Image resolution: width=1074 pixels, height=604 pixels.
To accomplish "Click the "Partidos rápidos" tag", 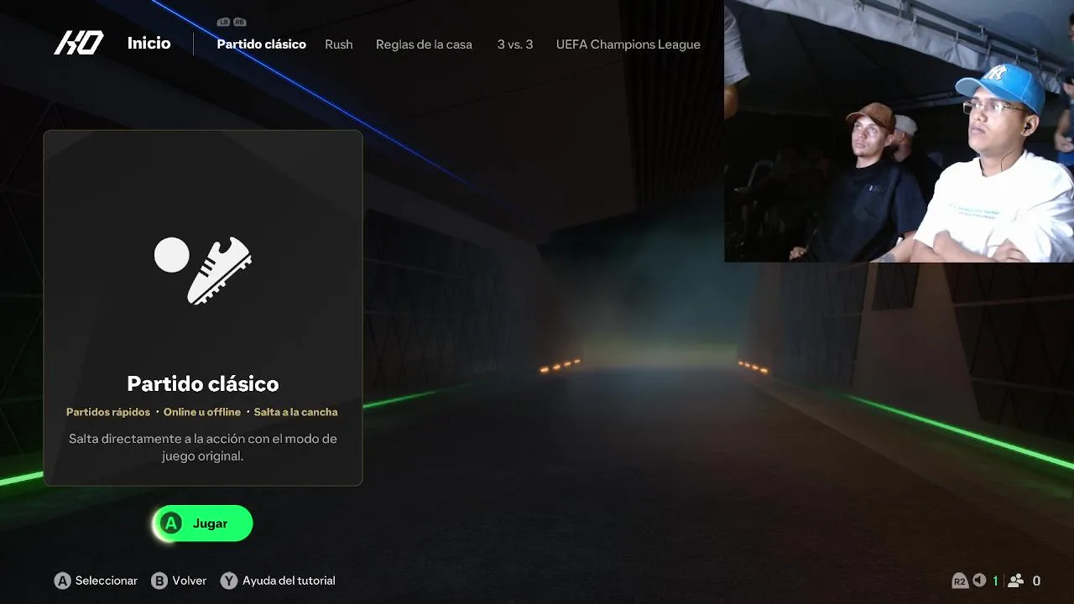I will tap(108, 412).
